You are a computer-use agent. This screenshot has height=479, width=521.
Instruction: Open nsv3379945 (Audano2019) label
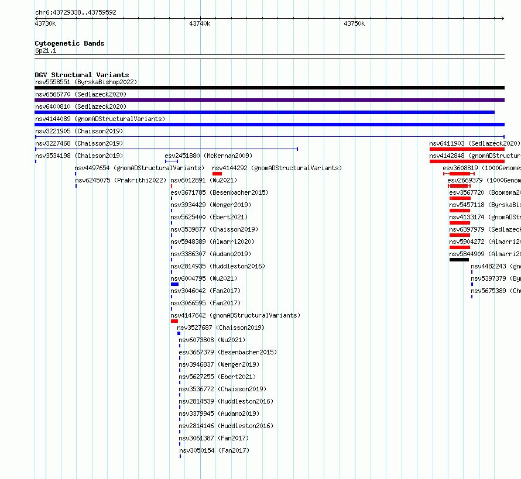(219, 413)
